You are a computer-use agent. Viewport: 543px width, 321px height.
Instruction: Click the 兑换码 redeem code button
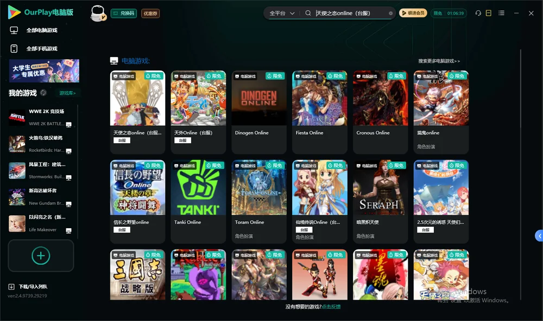point(124,14)
